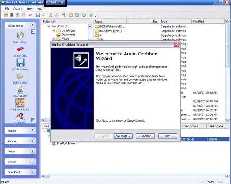The width and height of the screenshot is (231, 184).
Task: Select the Burn Image action icon
Action: click(x=20, y=35)
